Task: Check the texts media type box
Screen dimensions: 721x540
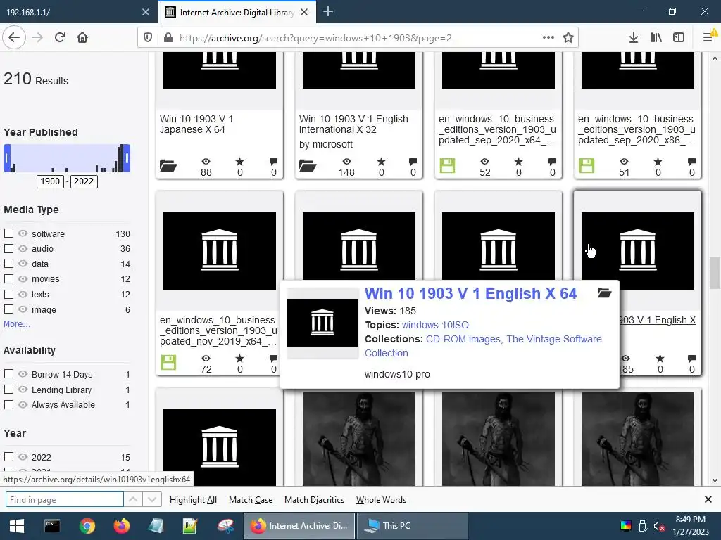Action: (8, 294)
